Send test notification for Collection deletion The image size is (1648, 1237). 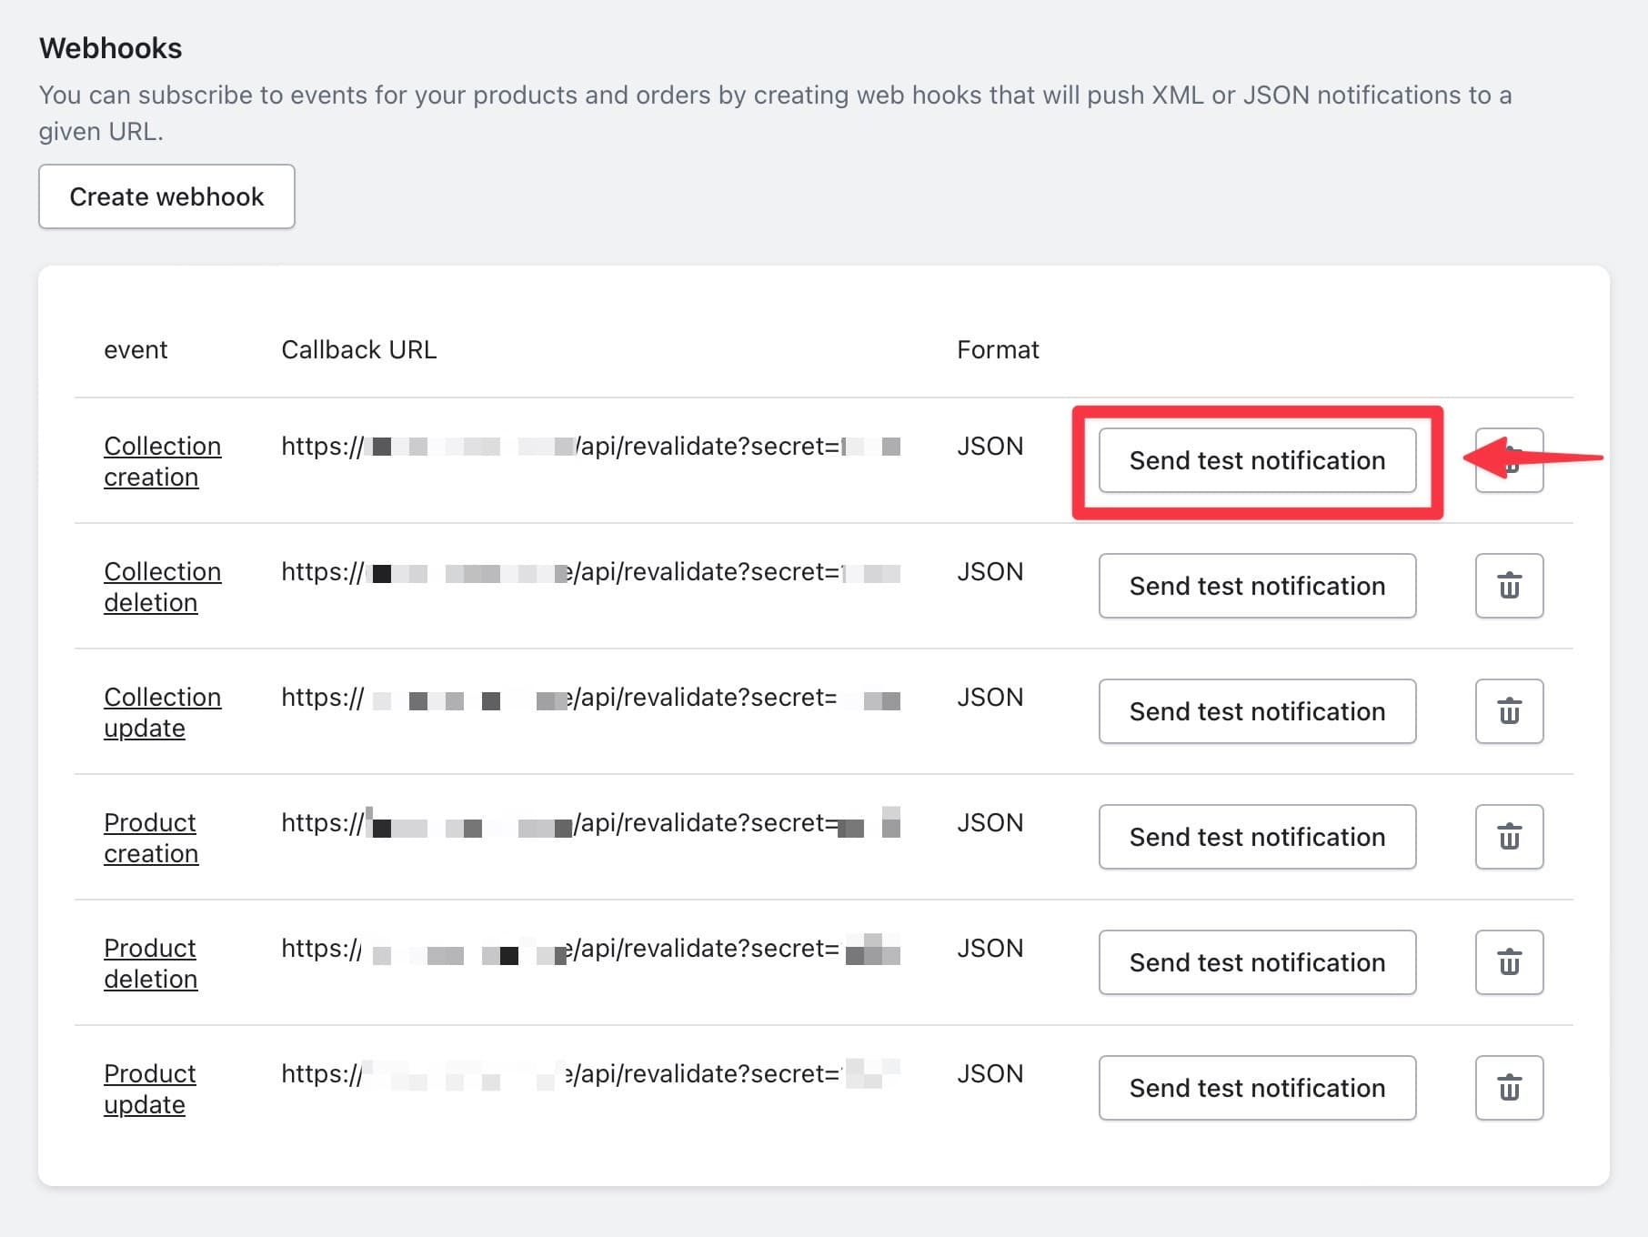pyautogui.click(x=1257, y=586)
